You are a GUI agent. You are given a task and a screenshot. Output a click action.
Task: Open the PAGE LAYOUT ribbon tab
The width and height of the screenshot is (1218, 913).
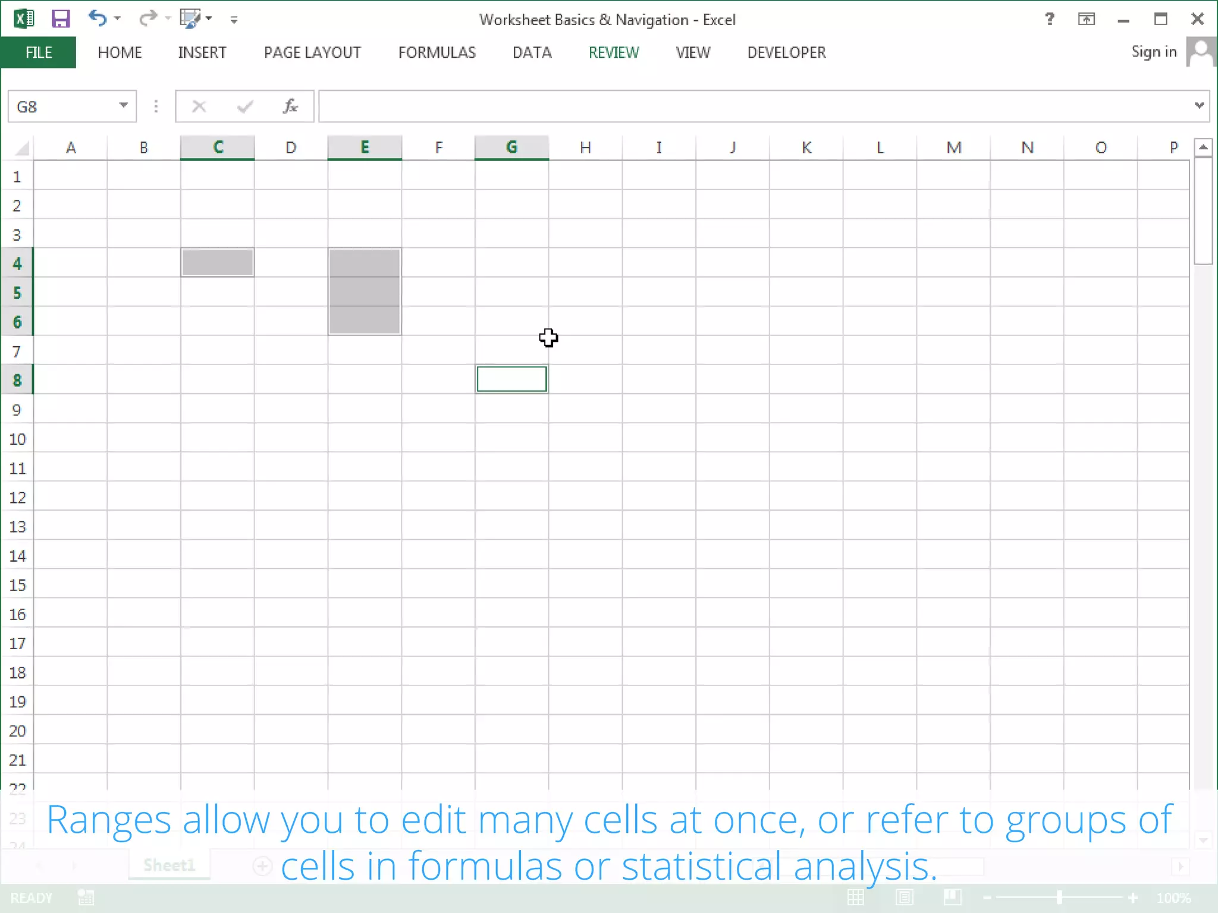(312, 52)
